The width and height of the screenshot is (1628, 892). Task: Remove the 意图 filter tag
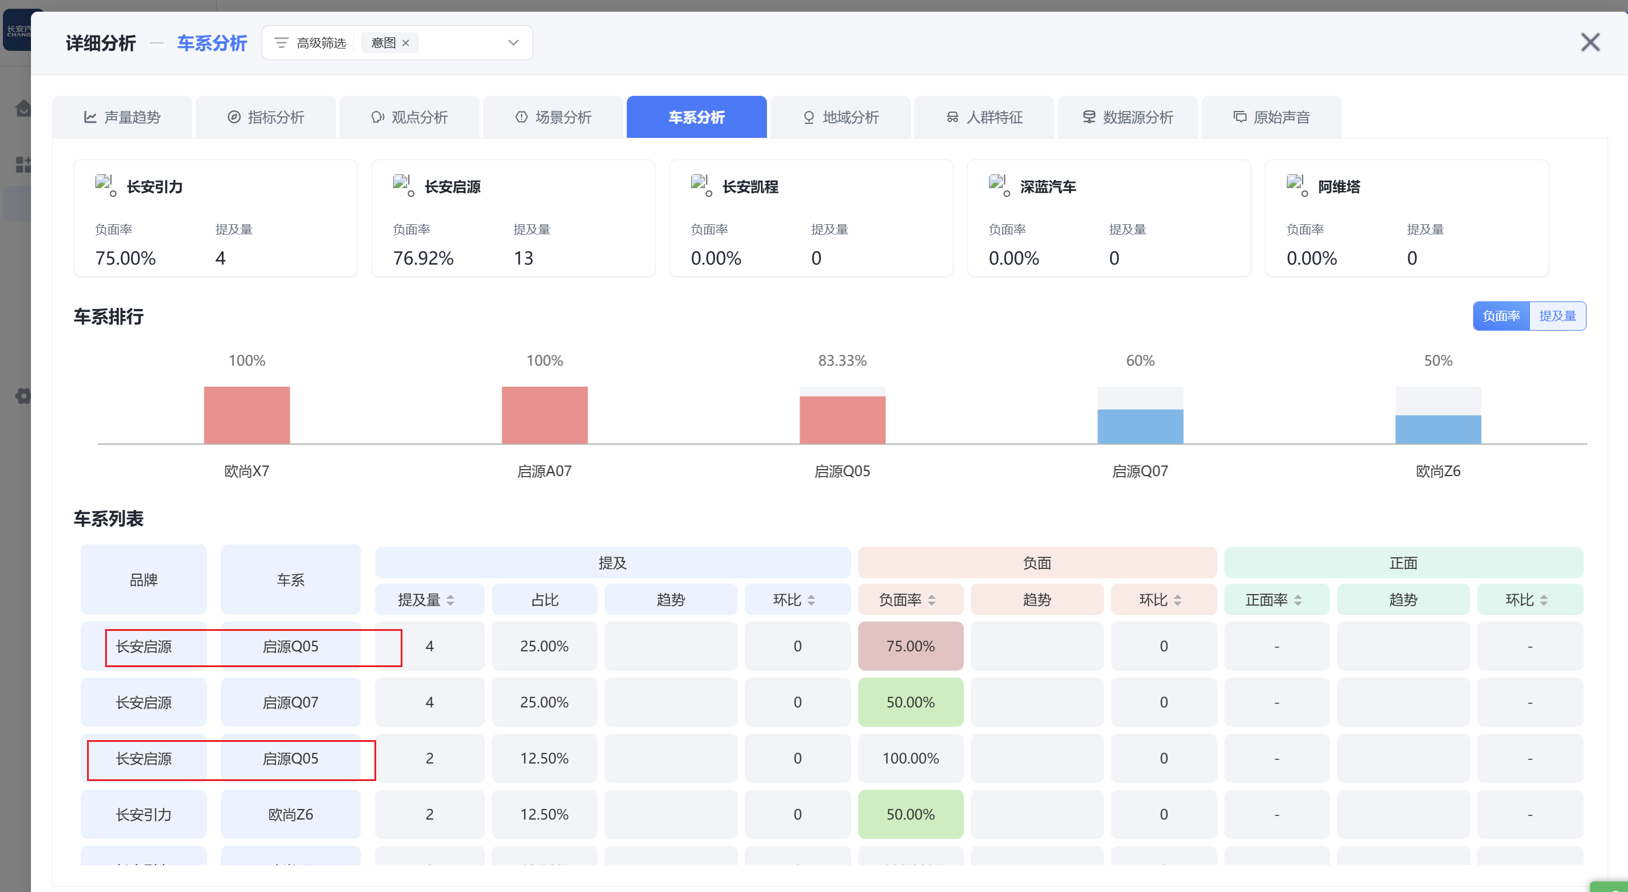pyautogui.click(x=406, y=43)
